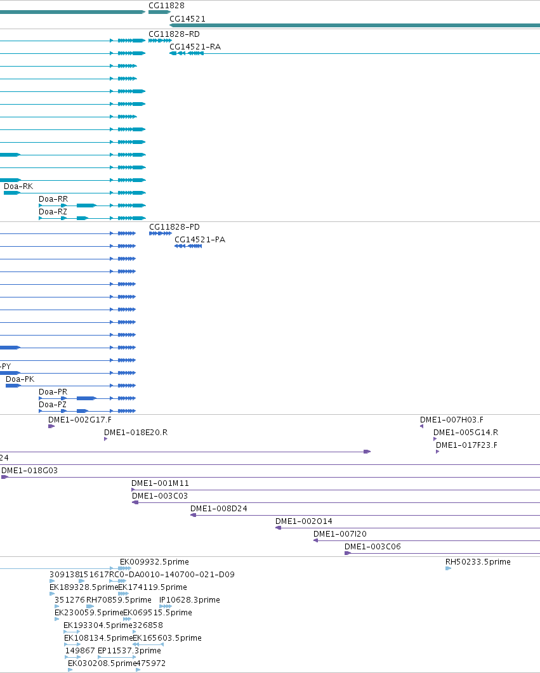Click the EK174119.5prime EST label
The image size is (540, 673).
tap(152, 587)
